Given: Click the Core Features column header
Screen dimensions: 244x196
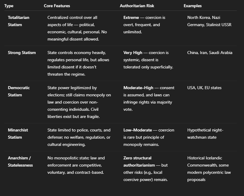Looking at the screenshot, I should click(57, 6).
